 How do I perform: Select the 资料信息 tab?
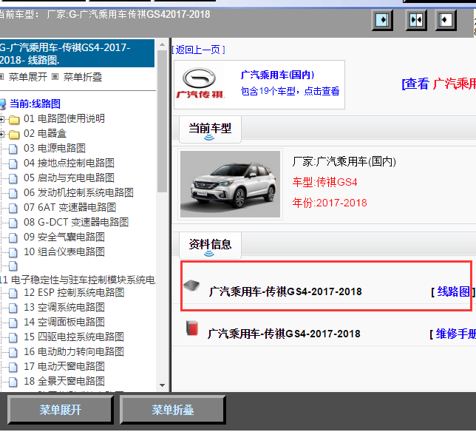point(210,246)
